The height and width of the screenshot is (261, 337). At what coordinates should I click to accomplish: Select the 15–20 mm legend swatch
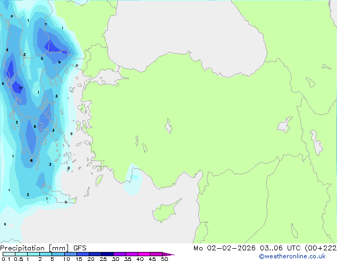(83, 254)
